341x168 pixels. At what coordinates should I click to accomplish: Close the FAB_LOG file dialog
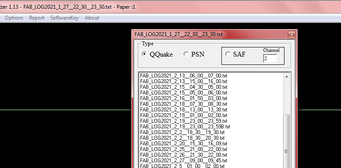pos(291,35)
